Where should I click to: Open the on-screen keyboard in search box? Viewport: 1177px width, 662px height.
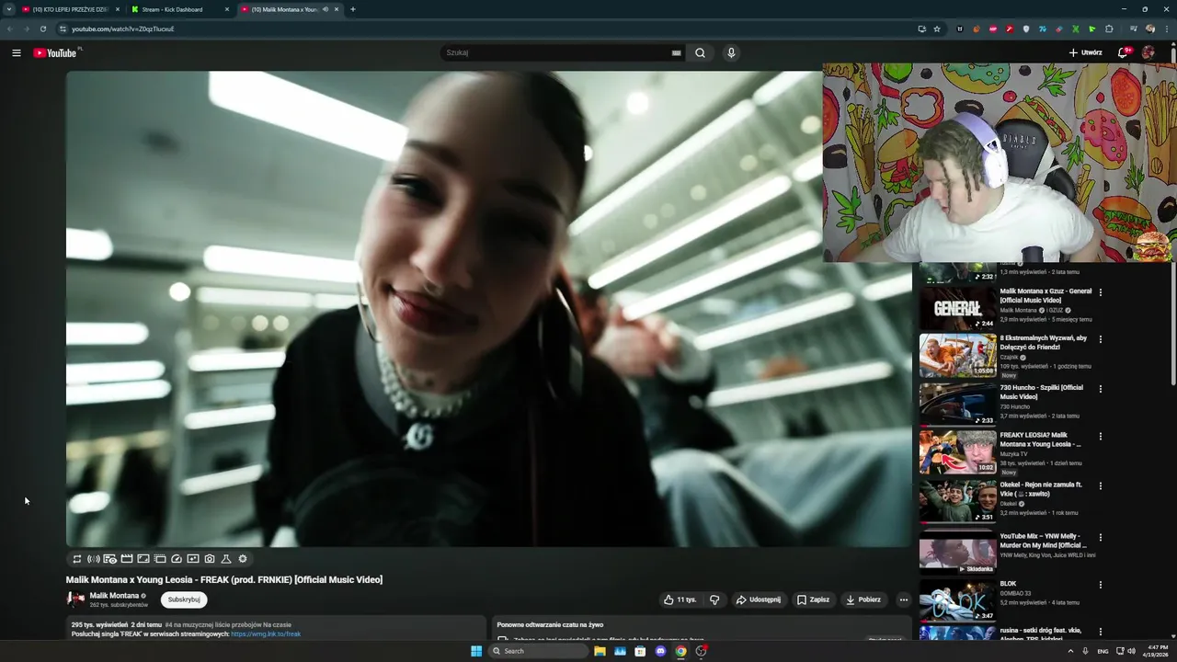tap(677, 53)
